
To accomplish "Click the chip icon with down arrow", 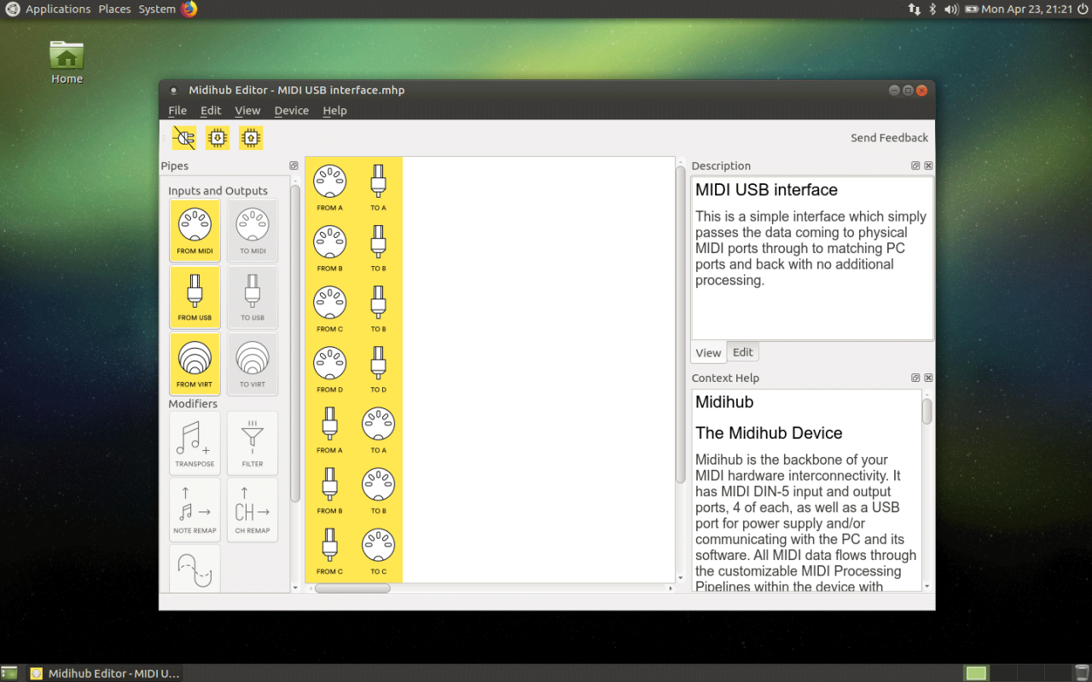I will [218, 138].
